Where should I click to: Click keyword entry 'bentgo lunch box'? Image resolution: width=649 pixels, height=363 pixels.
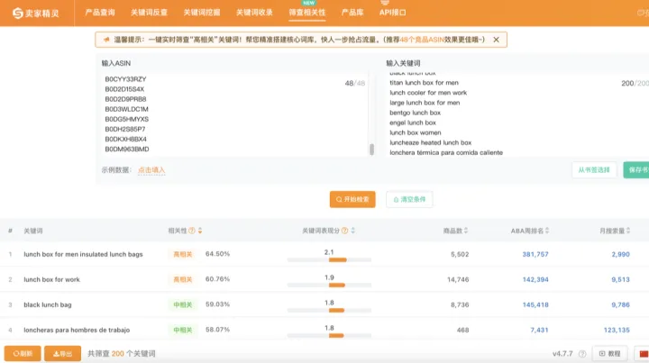[415, 113]
